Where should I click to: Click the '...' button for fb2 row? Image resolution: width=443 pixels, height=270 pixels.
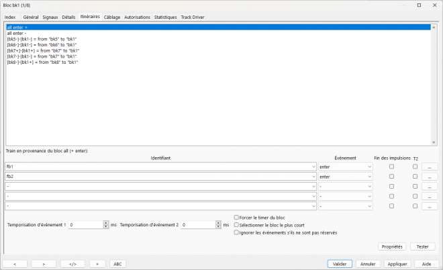(x=430, y=177)
